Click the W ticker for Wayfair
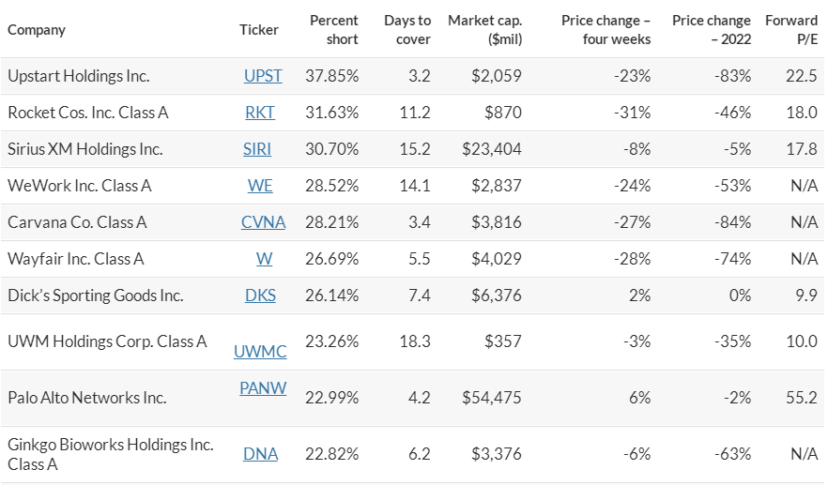Screen dimensions: 828x485 (259, 259)
